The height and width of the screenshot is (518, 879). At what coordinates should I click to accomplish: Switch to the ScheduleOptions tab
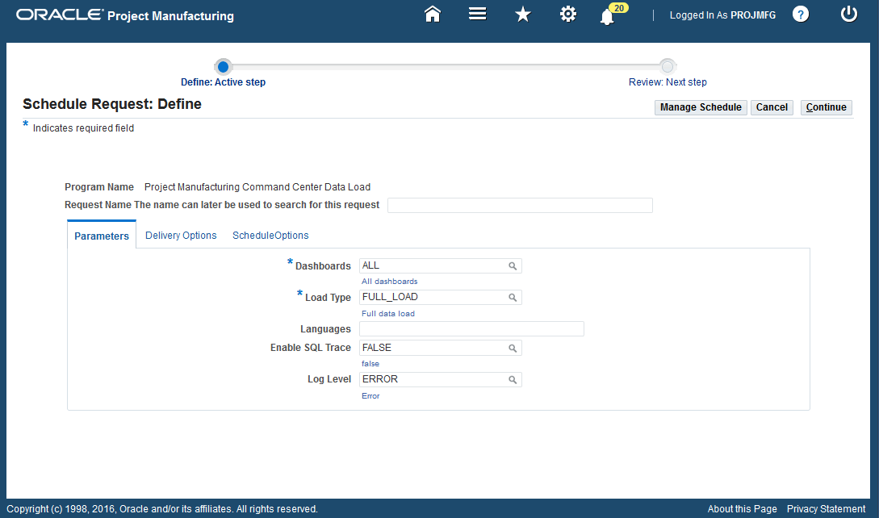pyautogui.click(x=270, y=236)
